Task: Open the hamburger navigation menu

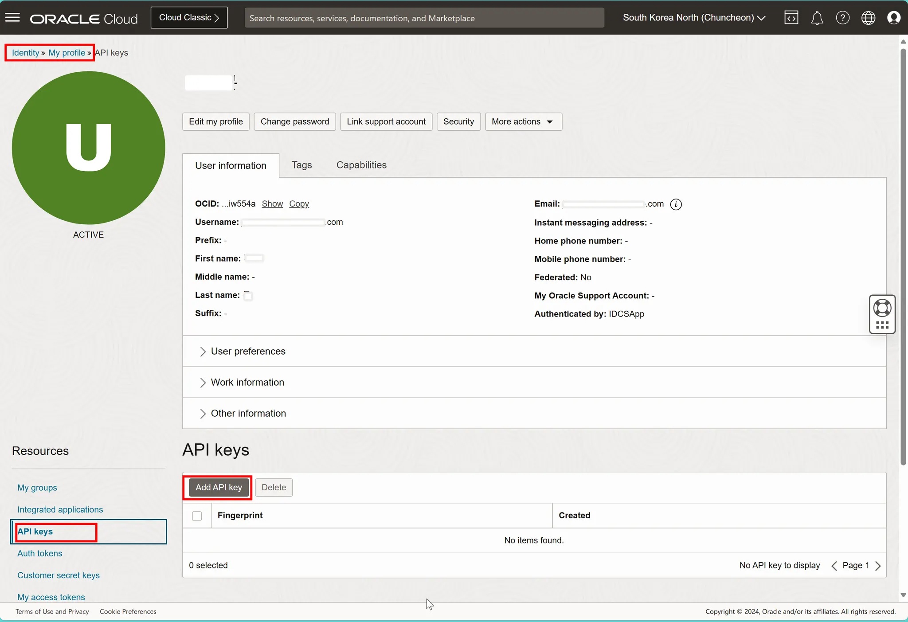Action: coord(12,18)
